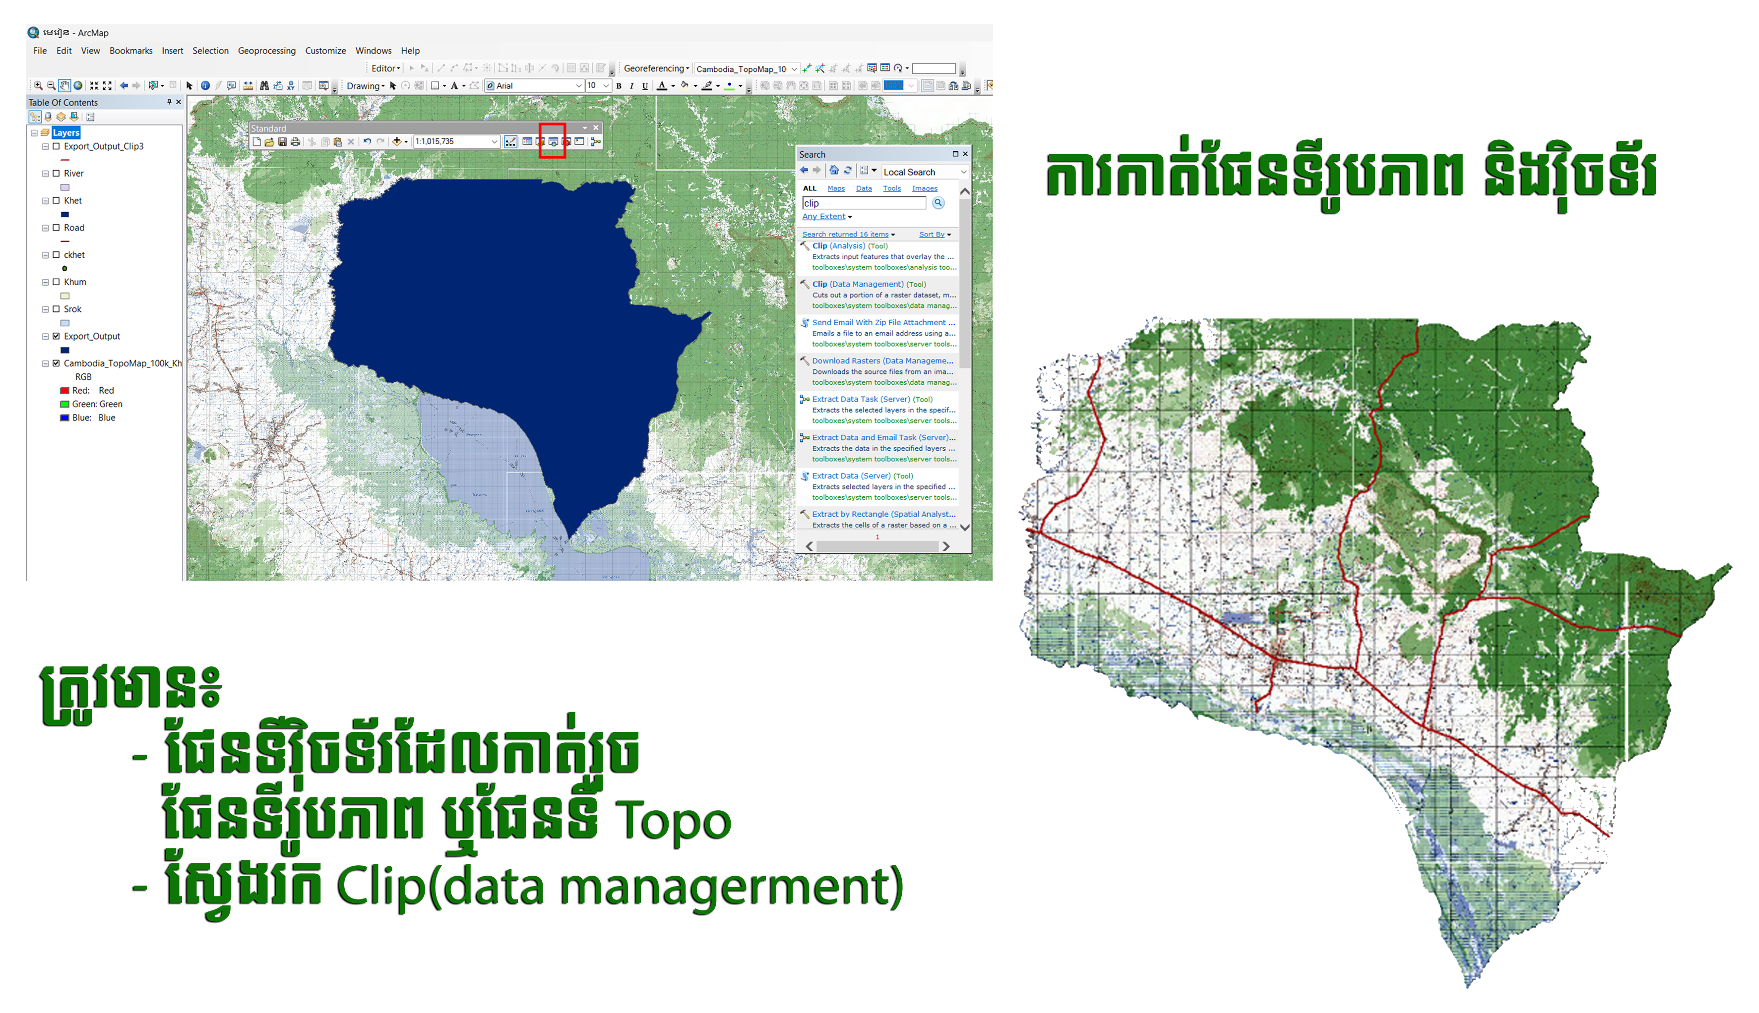Select List By Drawing Order in Table Of Contents
1759x1013 pixels.
[35, 117]
